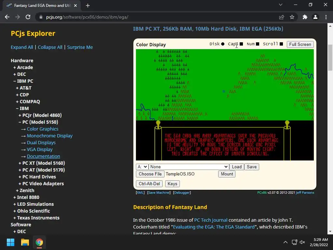The image size is (333, 250).
Task: Expand PCjr (Model 4860) node
Action: (x=40, y=115)
